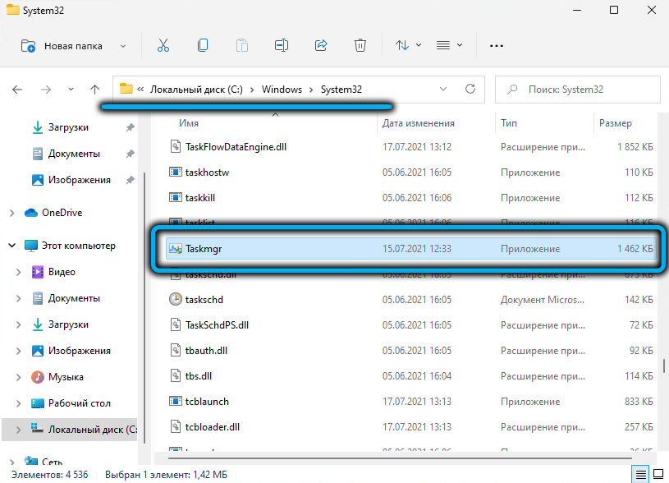This screenshot has height=483, width=669.
Task: Click the Copy icon in toolbar
Action: click(202, 45)
